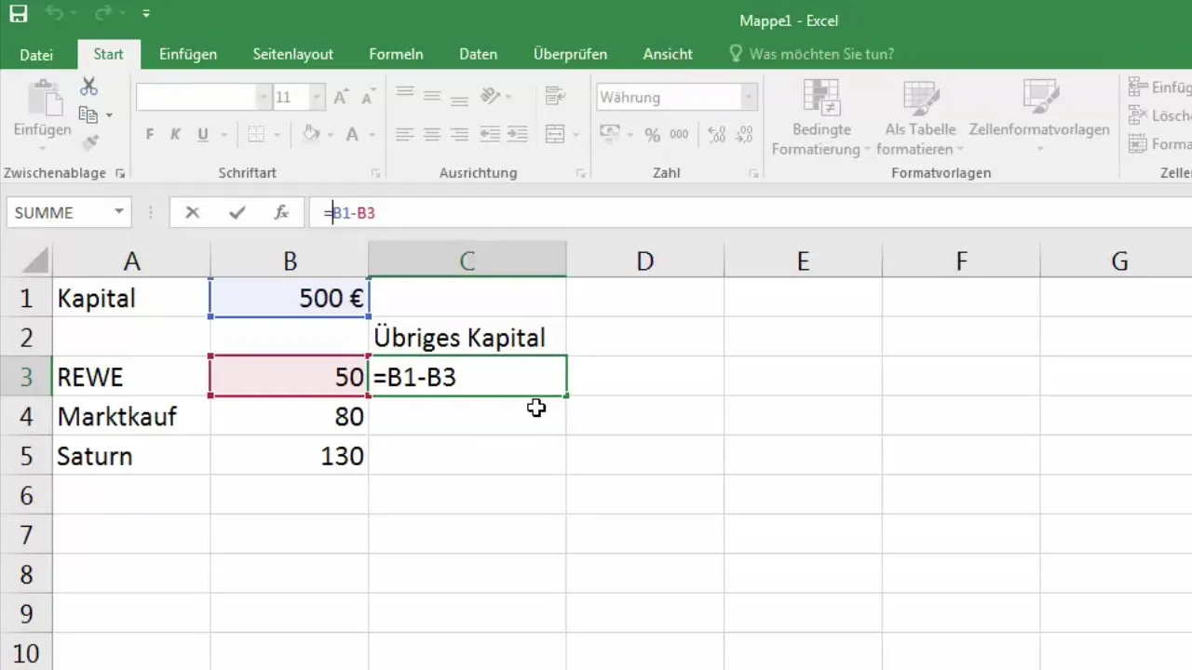Open the font color dropdown arrow
Screen dimensions: 1192x670
coord(372,136)
